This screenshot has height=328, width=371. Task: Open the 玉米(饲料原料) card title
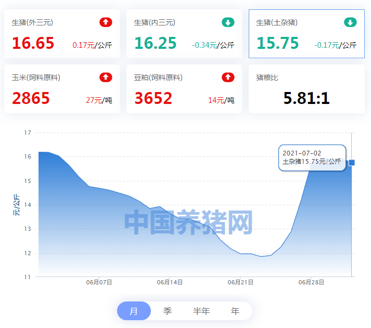pos(36,77)
